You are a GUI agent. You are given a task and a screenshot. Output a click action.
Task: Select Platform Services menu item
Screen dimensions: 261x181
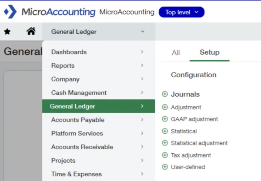pyautogui.click(x=99, y=133)
